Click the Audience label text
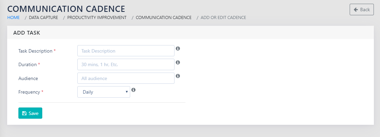The height and width of the screenshot is (137, 380). click(x=28, y=78)
